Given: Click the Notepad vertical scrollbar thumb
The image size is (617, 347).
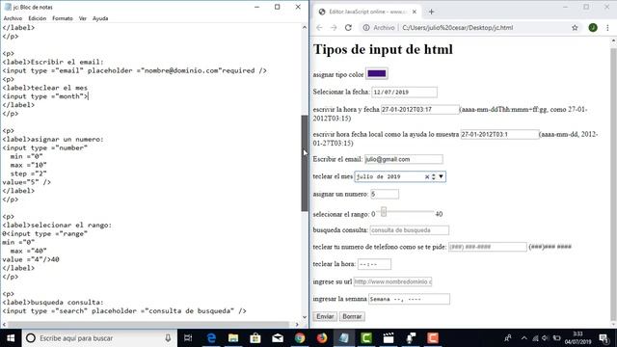Looking at the screenshot, I should [305, 163].
